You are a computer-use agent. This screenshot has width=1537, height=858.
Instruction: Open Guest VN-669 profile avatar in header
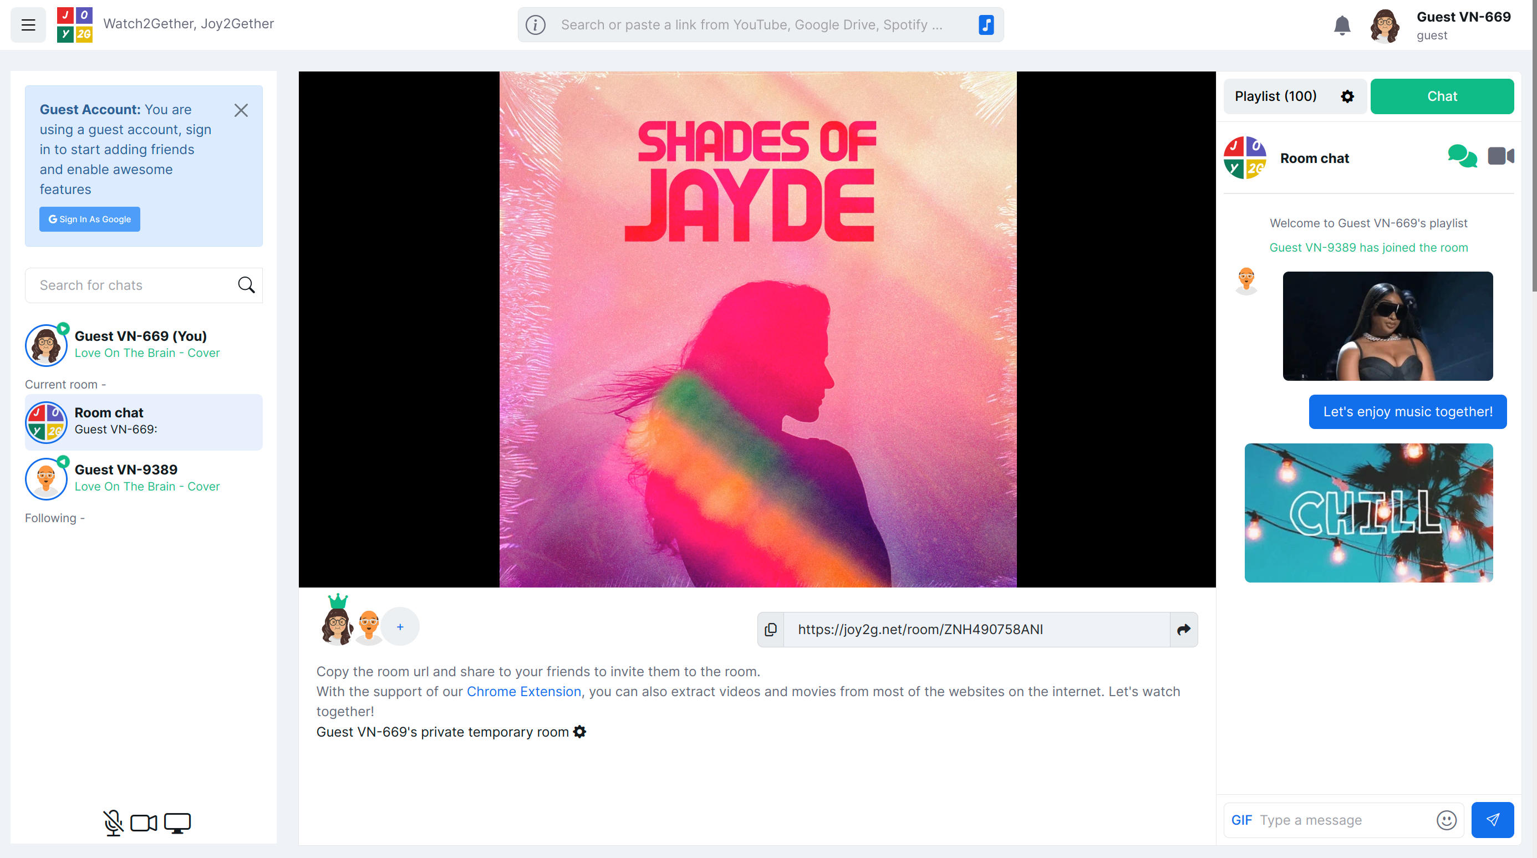(1385, 25)
